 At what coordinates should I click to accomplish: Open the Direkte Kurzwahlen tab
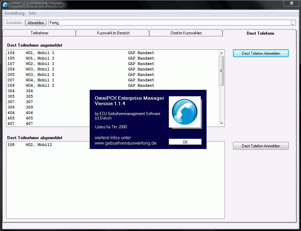(x=186, y=33)
